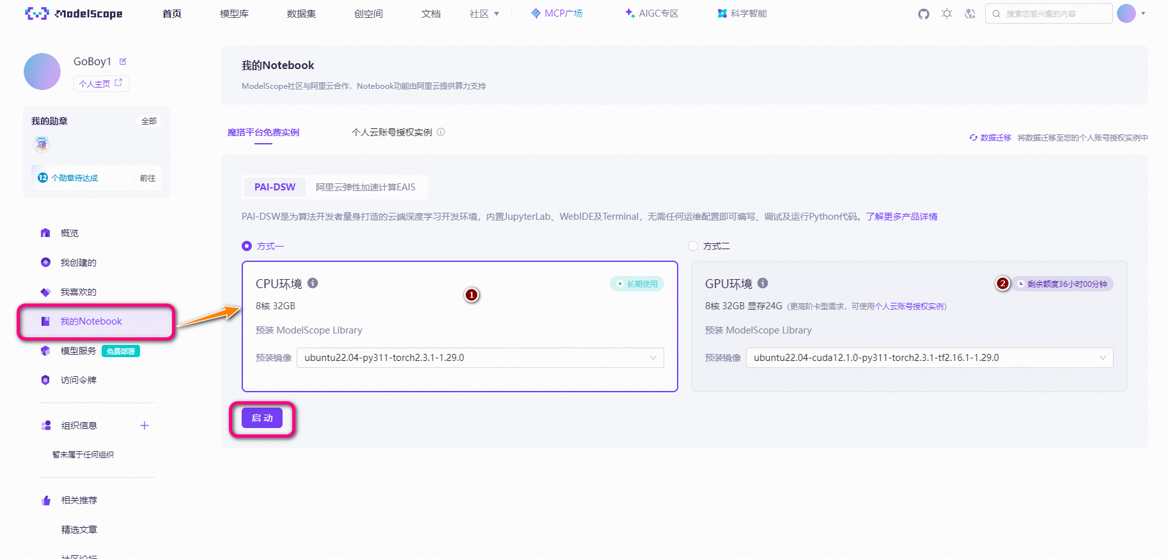This screenshot has width=1168, height=559.
Task: Expand the 社区 dropdown menu
Action: point(484,13)
